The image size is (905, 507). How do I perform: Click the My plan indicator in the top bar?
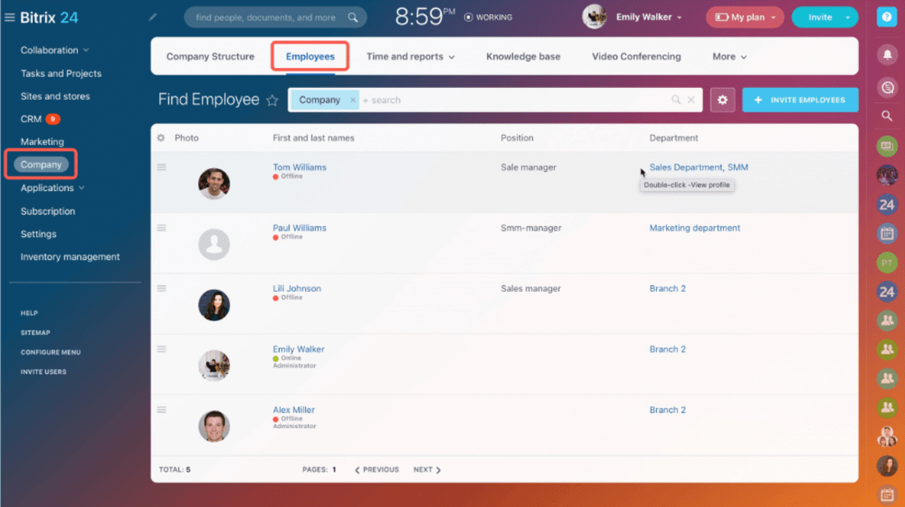pyautogui.click(x=744, y=16)
